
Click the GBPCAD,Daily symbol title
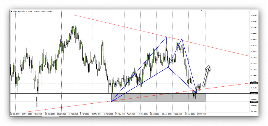tap(18, 12)
